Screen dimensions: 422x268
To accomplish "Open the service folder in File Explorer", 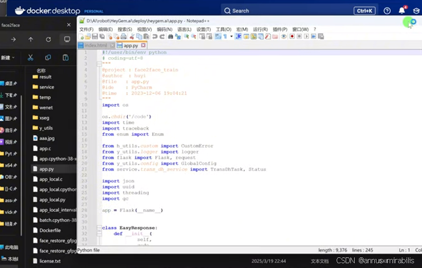I will [x=46, y=87].
